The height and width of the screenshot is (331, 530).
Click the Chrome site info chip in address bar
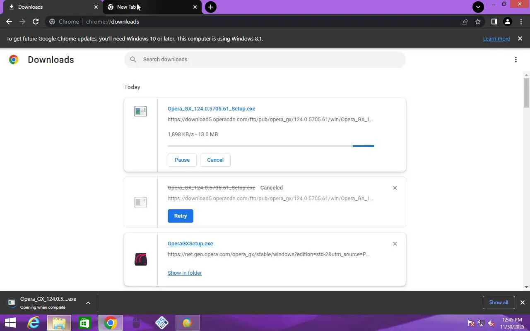coord(64,22)
